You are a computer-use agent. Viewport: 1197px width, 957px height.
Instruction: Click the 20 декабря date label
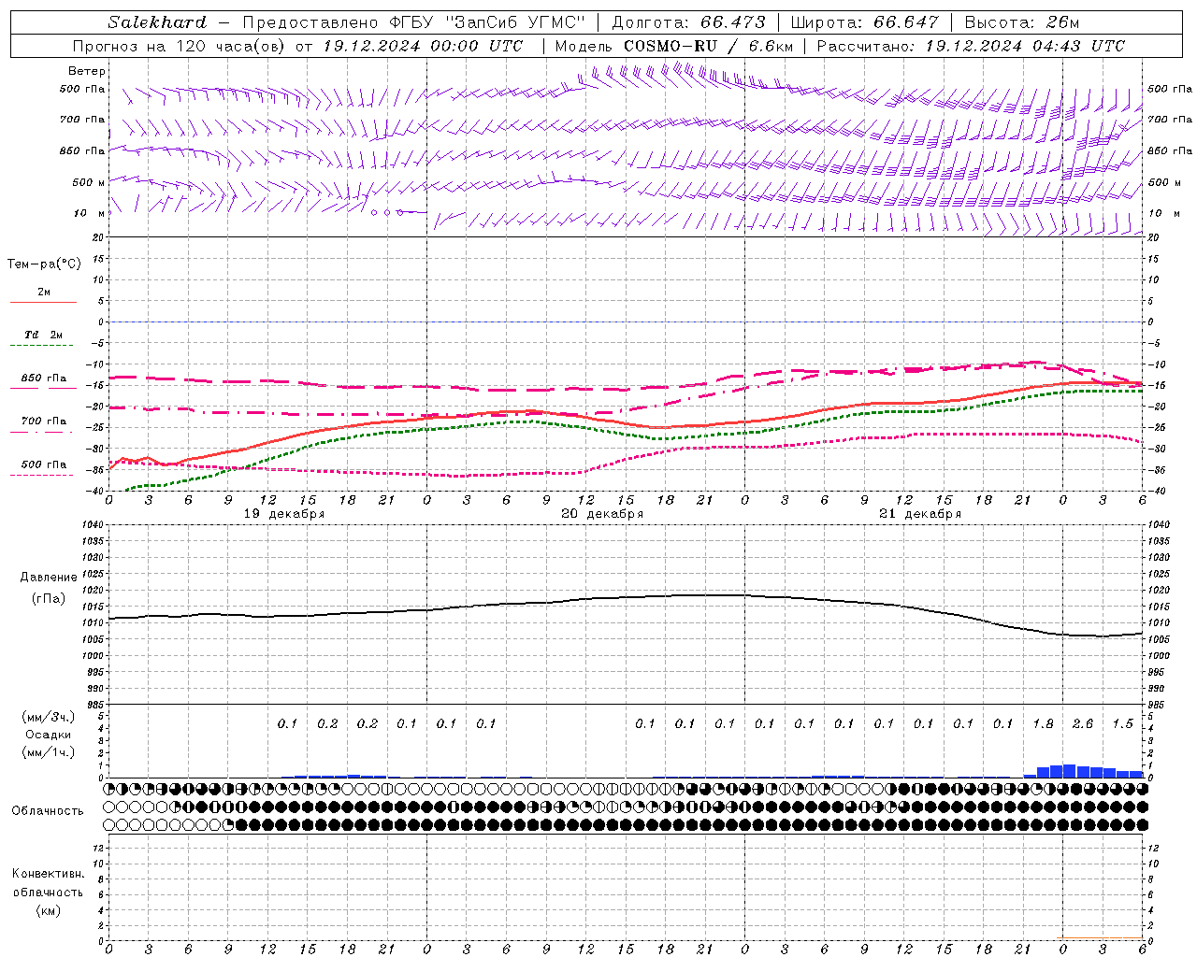[602, 514]
